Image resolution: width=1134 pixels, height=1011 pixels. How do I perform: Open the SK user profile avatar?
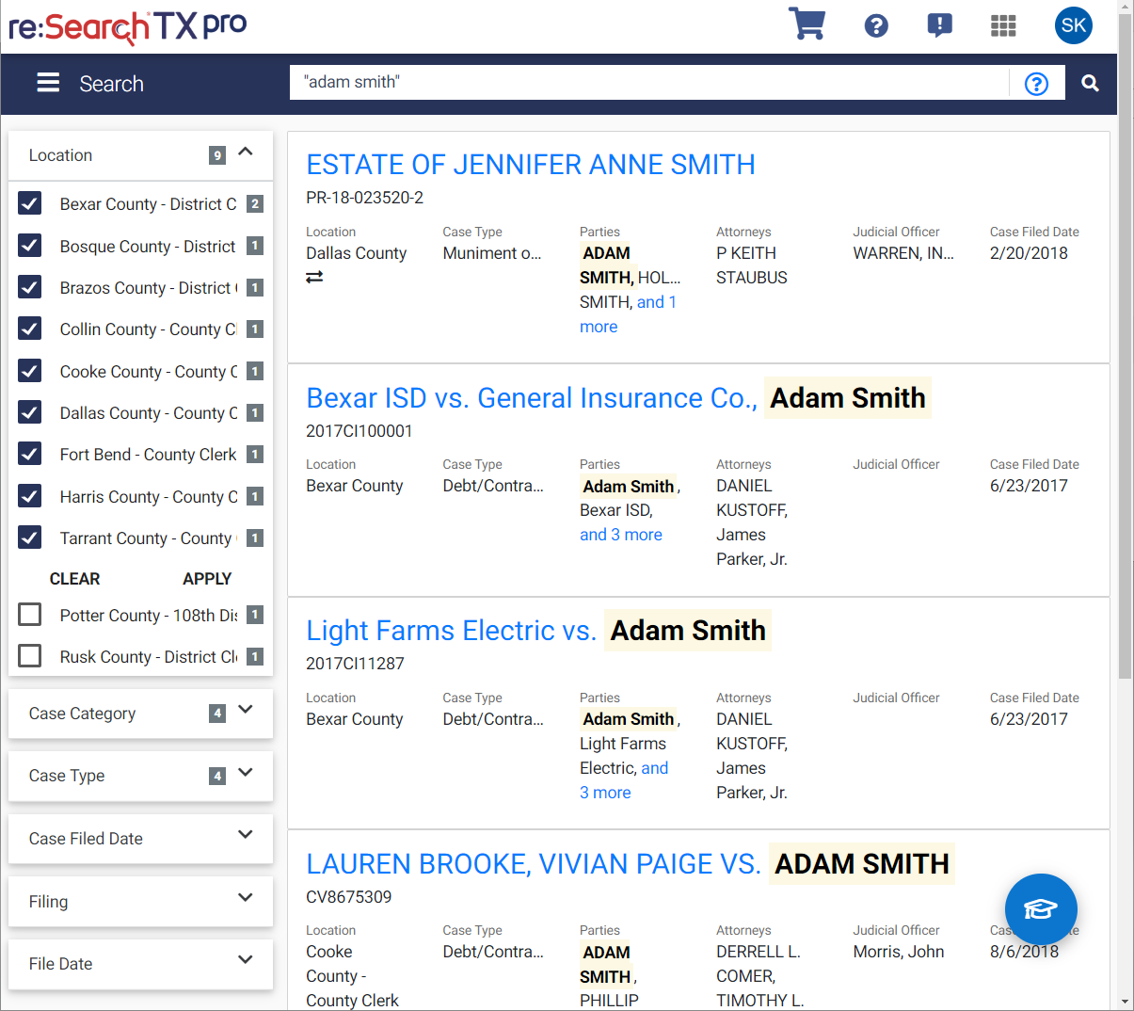[1074, 25]
